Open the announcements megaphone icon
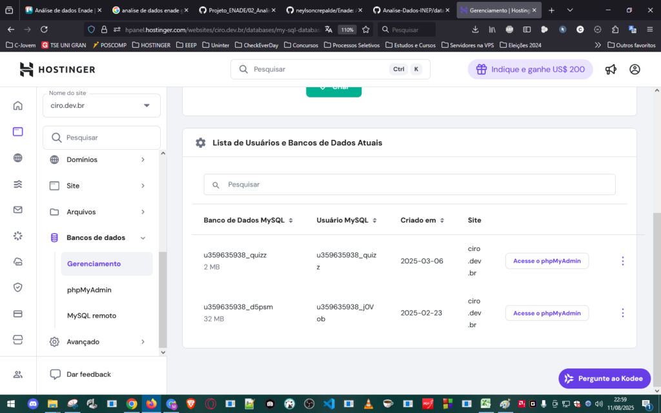 pos(611,70)
